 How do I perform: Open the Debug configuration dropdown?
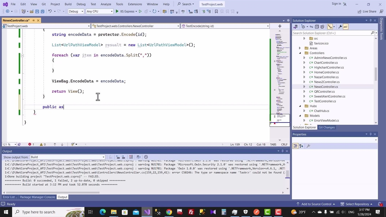tap(76, 11)
